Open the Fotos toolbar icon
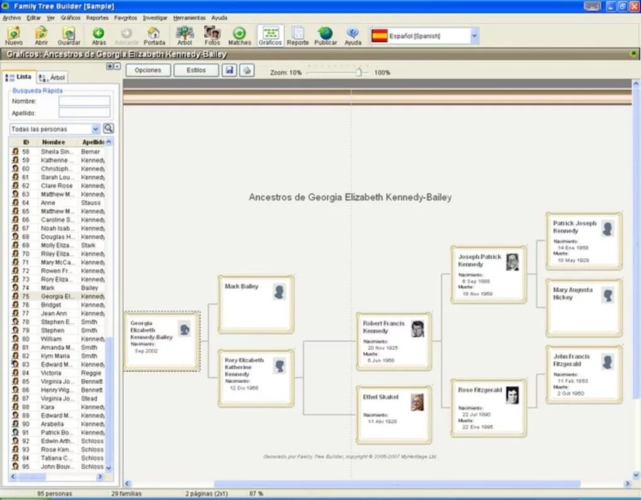Screen dimensions: 641x500 click(x=212, y=36)
